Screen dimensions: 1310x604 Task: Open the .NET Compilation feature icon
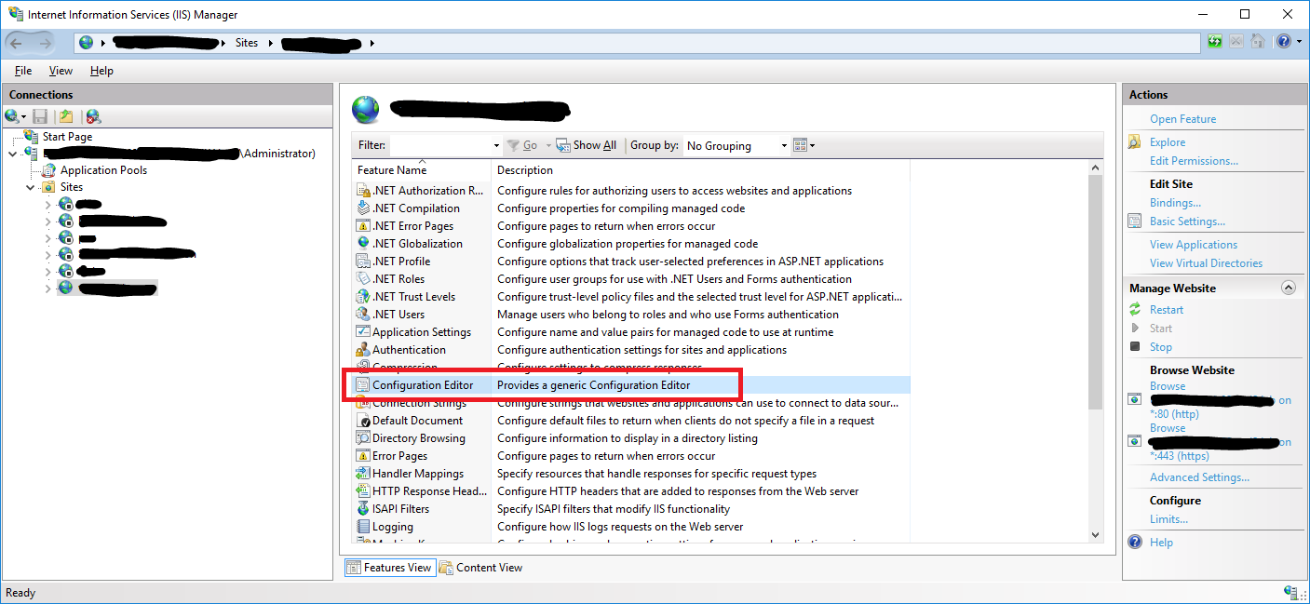(x=363, y=208)
